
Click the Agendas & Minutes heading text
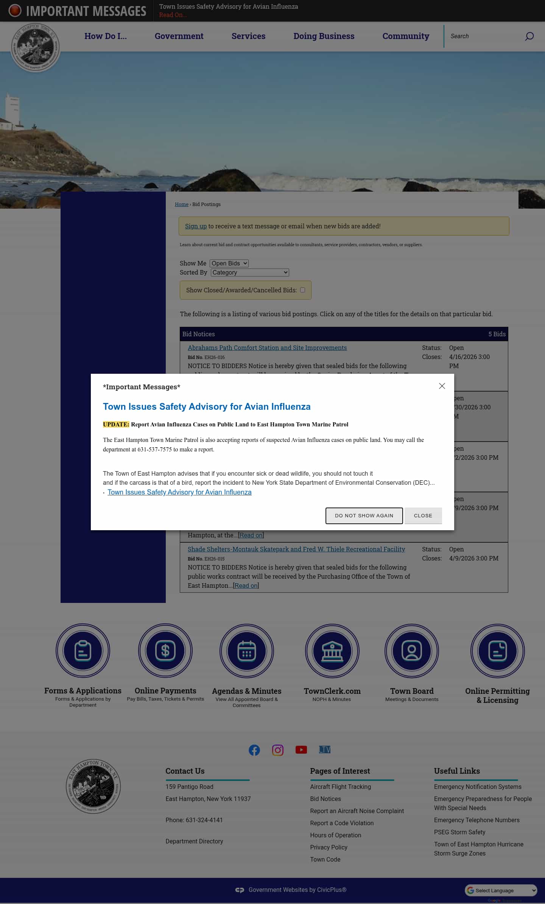pyautogui.click(x=247, y=691)
